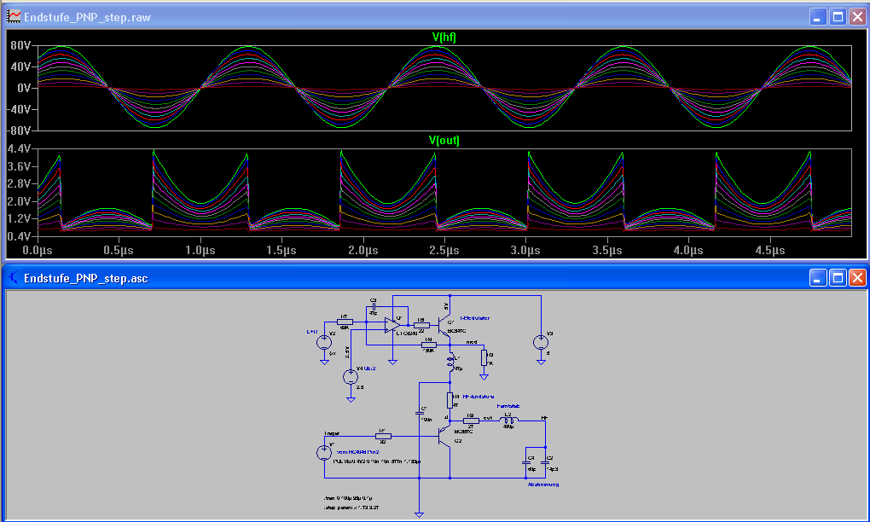Select the load resistor right of the mod node
Viewport: 870px width, 522px height.
[484, 357]
